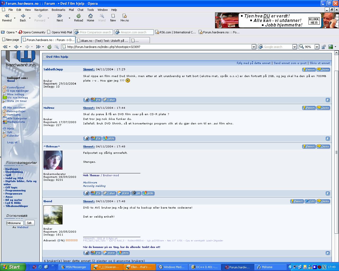Click 'Send emnet som e-post' link
The image size is (339, 271).
tap(290, 63)
